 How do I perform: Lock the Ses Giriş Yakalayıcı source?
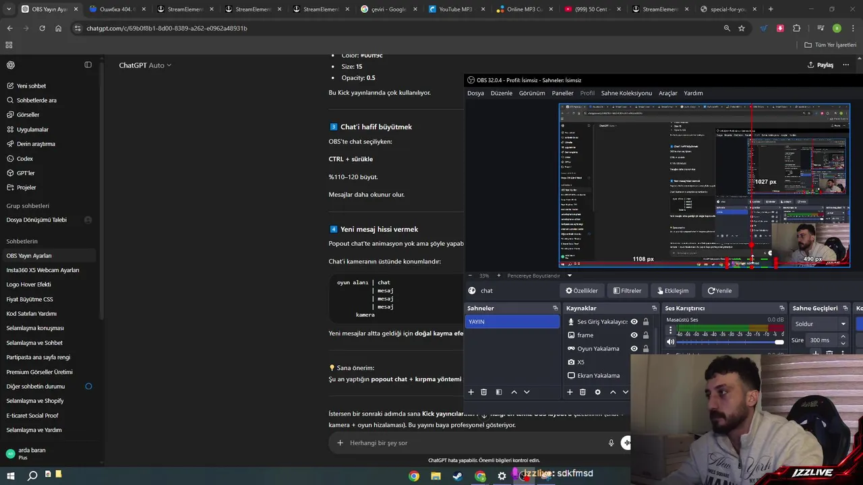646,321
